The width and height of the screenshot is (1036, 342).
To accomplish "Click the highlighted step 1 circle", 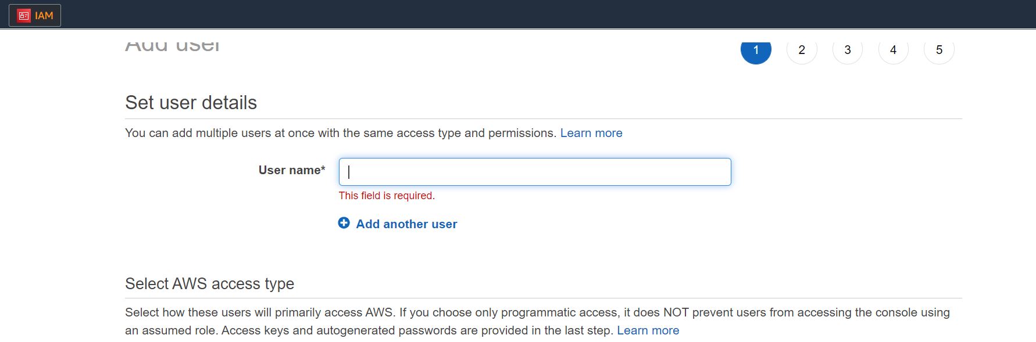I will (x=756, y=51).
